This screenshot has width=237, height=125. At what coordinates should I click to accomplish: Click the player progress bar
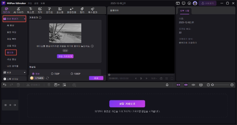tap(141, 75)
